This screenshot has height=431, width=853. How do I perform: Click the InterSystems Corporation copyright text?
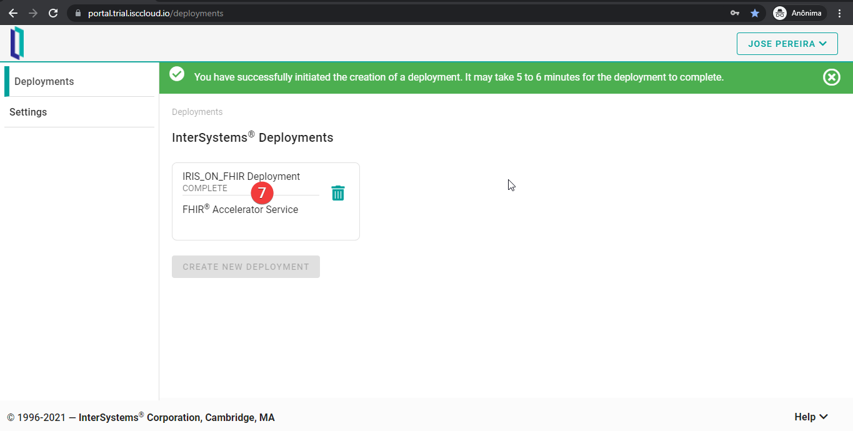point(141,417)
